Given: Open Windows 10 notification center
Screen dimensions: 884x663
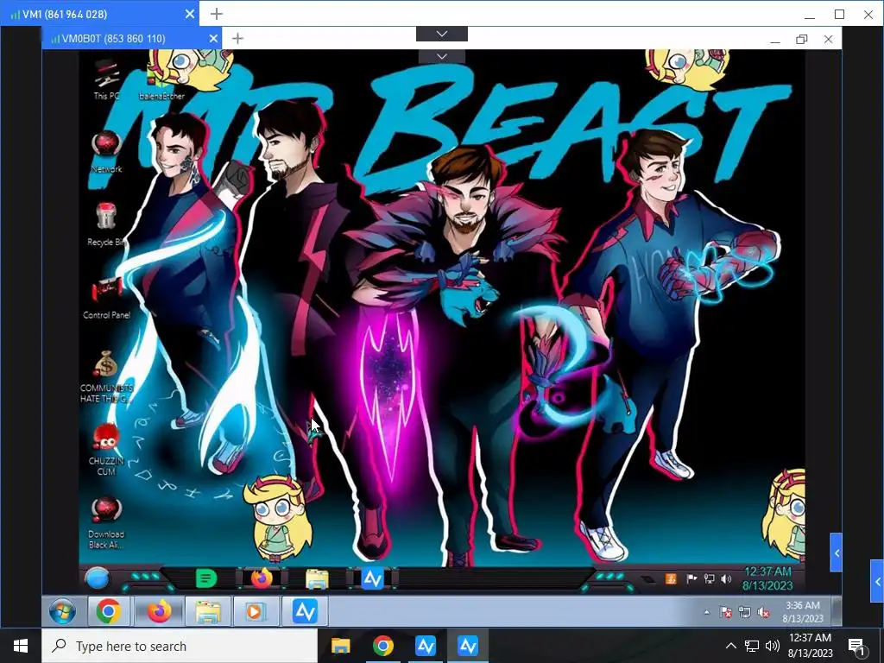Looking at the screenshot, I should tap(857, 647).
